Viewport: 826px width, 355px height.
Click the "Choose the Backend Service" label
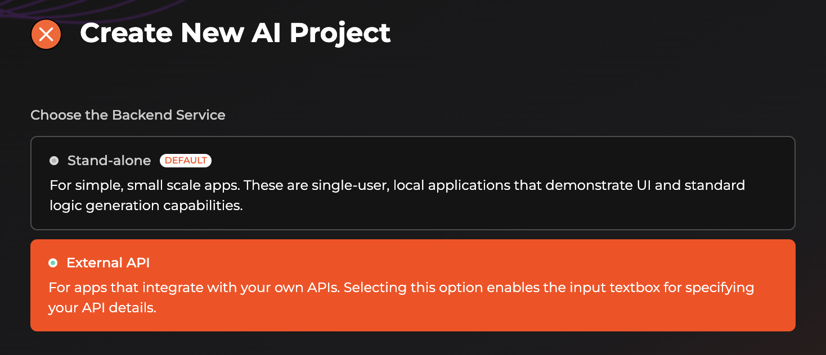[x=128, y=115]
